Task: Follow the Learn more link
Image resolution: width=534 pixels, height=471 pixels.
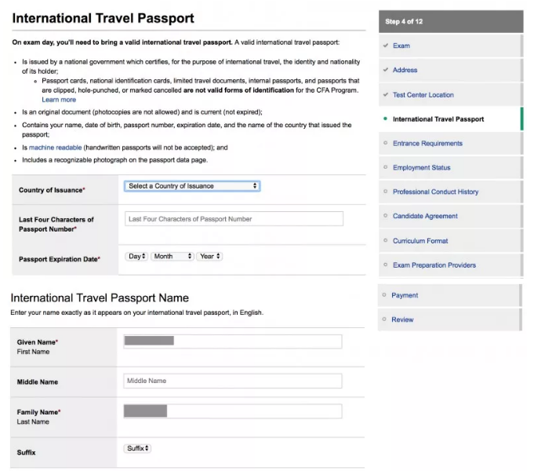Action: point(59,100)
